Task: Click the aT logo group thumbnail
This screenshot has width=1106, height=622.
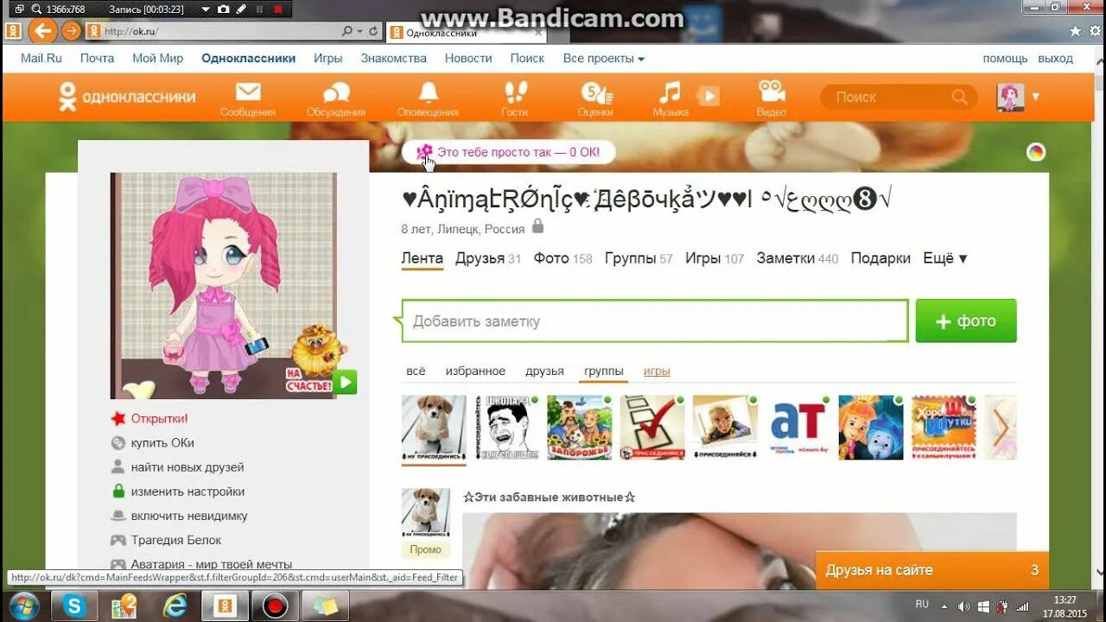Action: (798, 428)
